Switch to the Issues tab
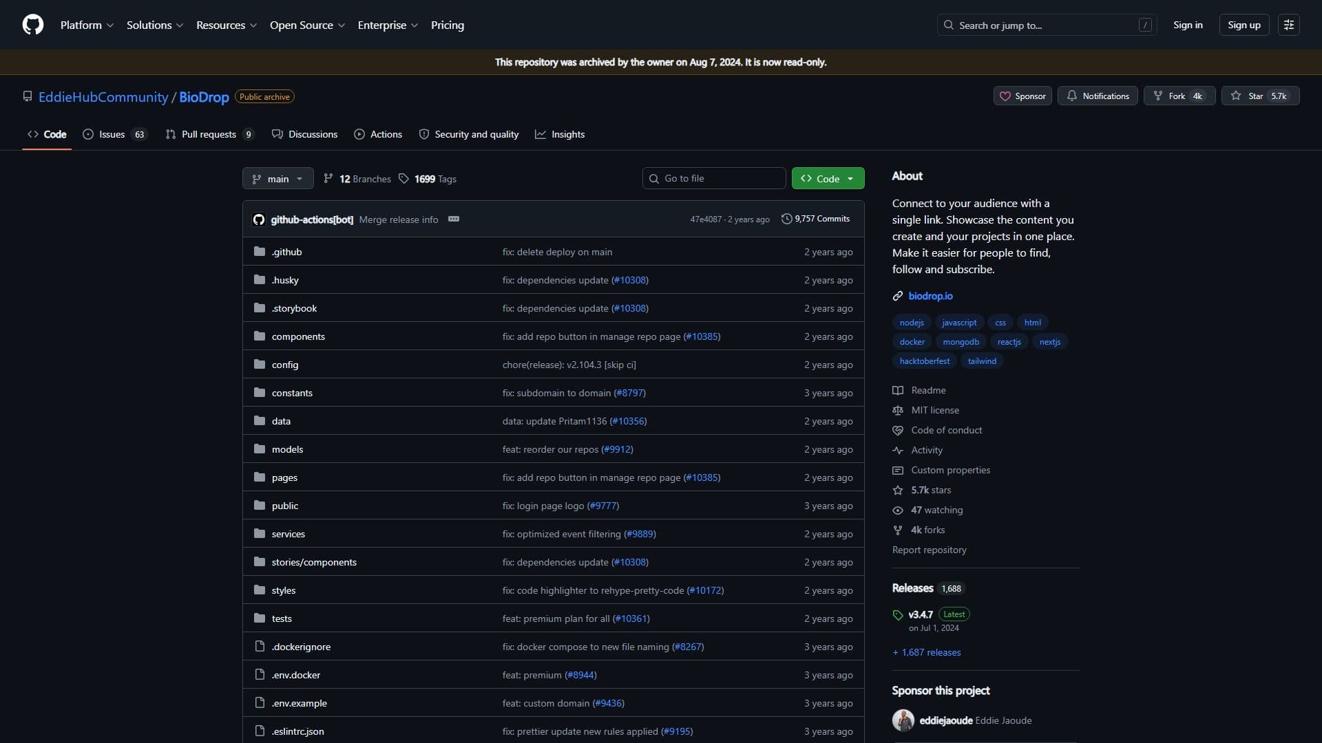The image size is (1322, 743). coord(114,134)
